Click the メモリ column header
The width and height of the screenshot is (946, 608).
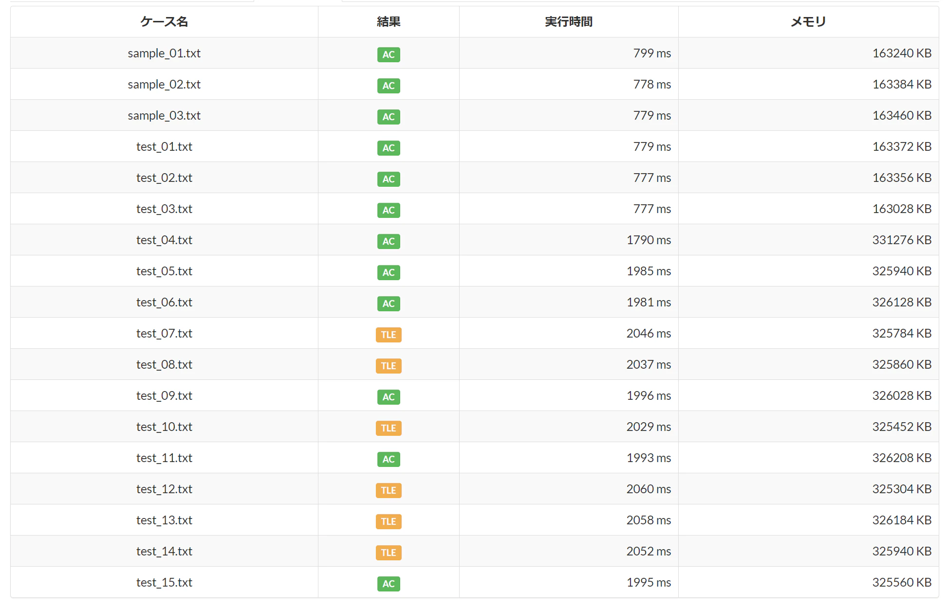tap(808, 22)
